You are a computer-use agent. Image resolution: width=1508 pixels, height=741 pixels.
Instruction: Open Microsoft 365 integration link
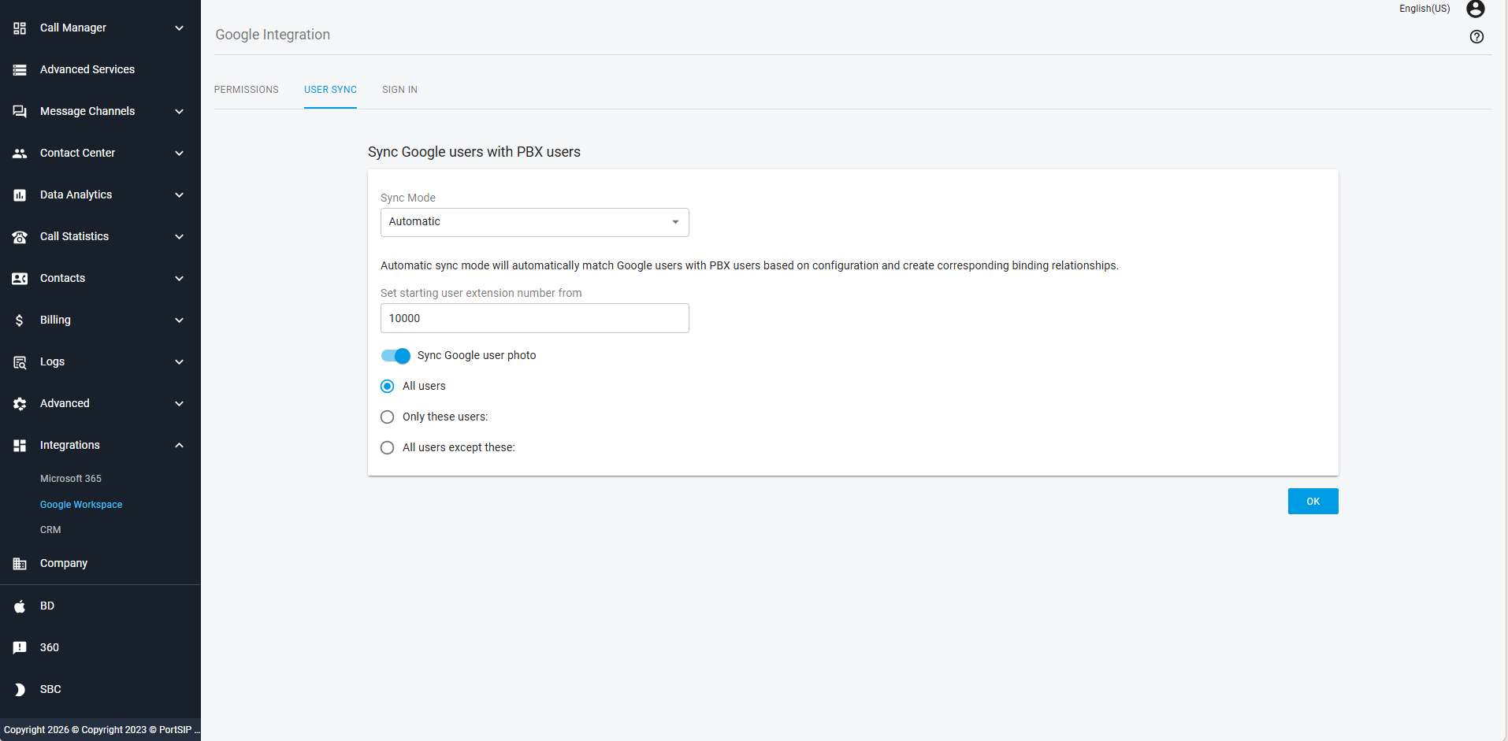click(71, 479)
